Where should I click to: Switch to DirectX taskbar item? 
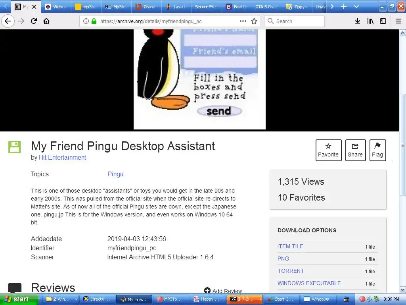point(97,299)
